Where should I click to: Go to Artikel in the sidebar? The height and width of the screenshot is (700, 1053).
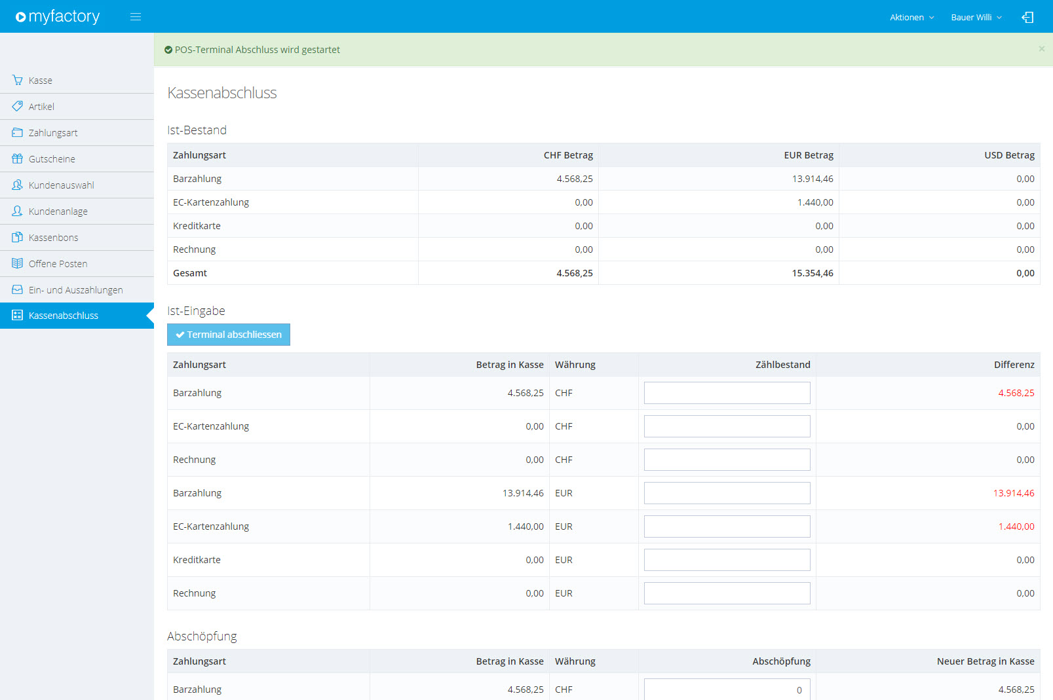[77, 107]
